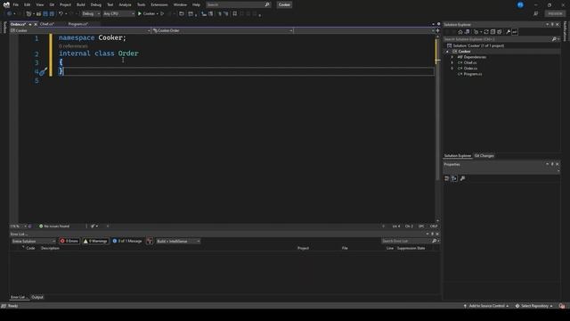Click the Description column header
This screenshot has height=321, width=570.
50,248
